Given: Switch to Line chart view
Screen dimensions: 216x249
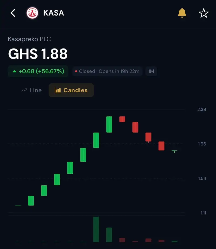Looking at the screenshot, I should 32,90.
